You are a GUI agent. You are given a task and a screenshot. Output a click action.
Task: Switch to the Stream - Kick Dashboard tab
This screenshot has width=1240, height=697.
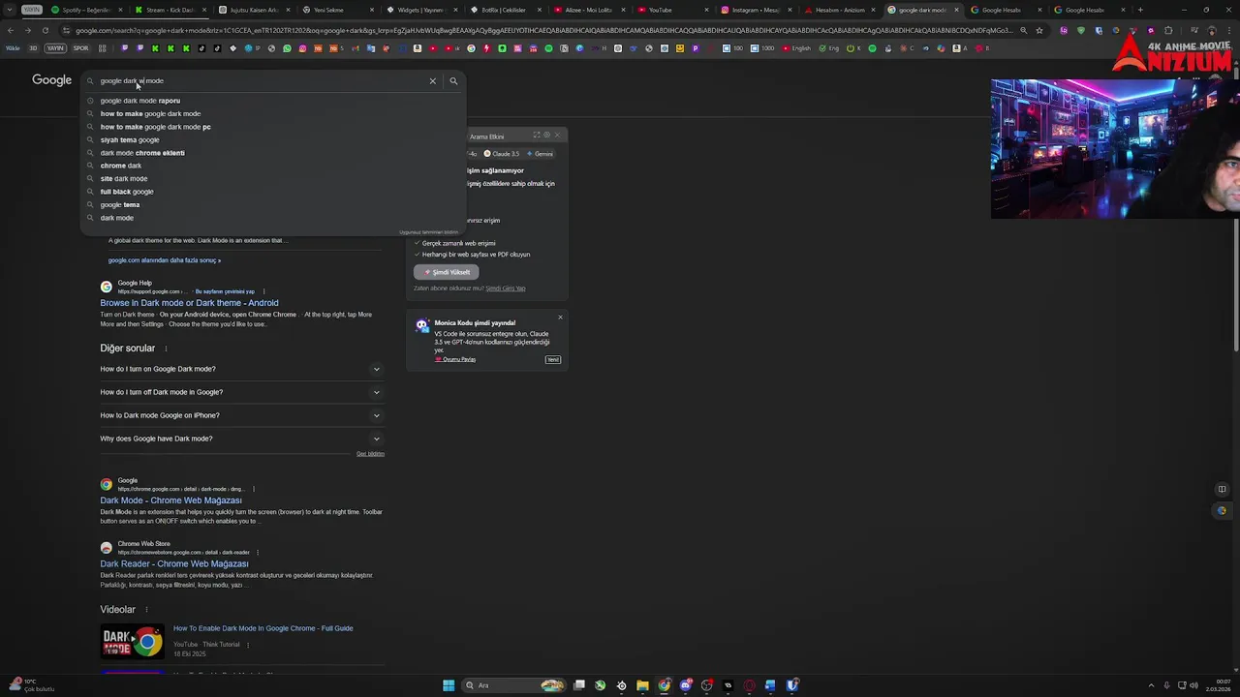pyautogui.click(x=170, y=10)
